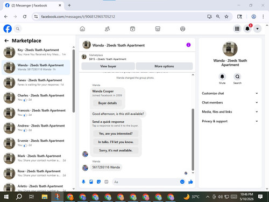The image size is (269, 202).
Task: Send a thumbs-up like
Action: pyautogui.click(x=190, y=182)
